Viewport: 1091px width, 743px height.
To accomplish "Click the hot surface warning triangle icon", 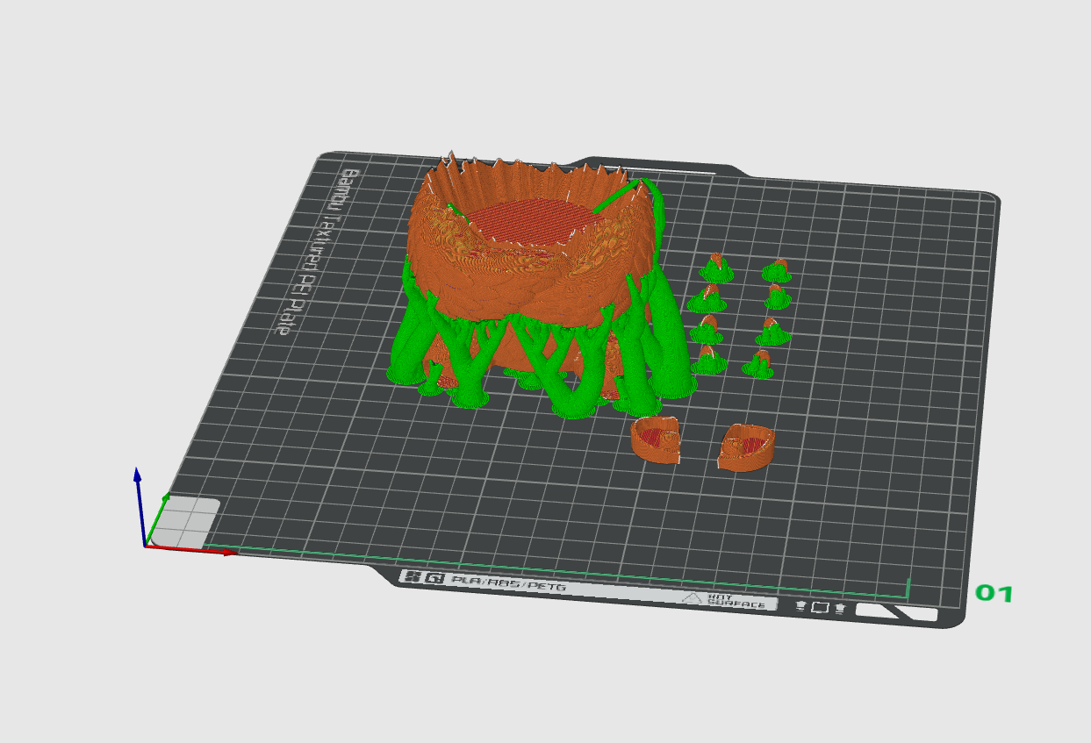I will pyautogui.click(x=693, y=598).
